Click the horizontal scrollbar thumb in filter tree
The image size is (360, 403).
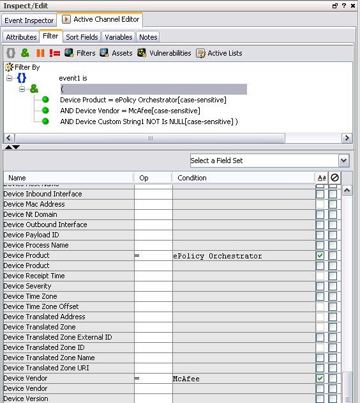coord(150,138)
